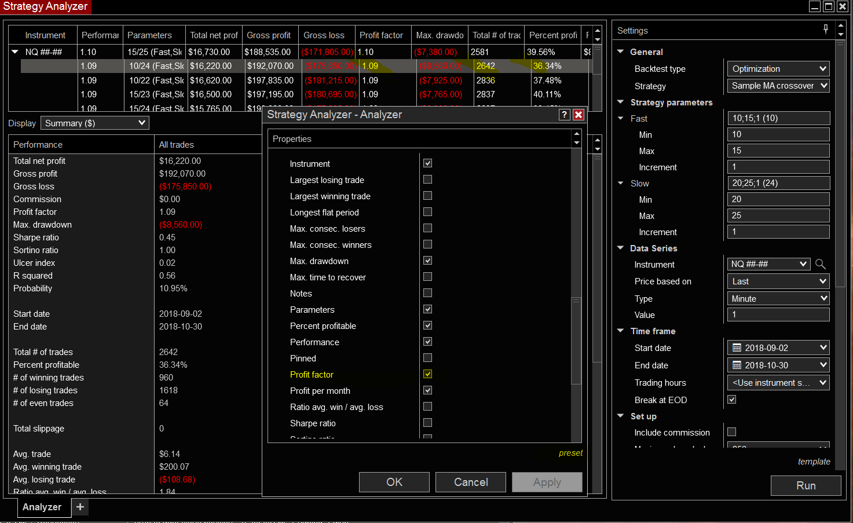Viewport: 853px width, 523px height.
Task: Click the up arrow beside the results grid header
Action: point(598,30)
